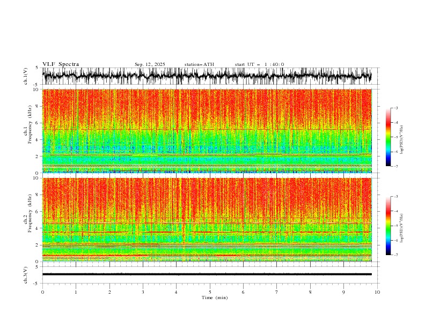Click the "-7" tick on upper colorbar
Image resolution: width=425 pixels, height=328 pixels.
pyautogui.click(x=395, y=166)
